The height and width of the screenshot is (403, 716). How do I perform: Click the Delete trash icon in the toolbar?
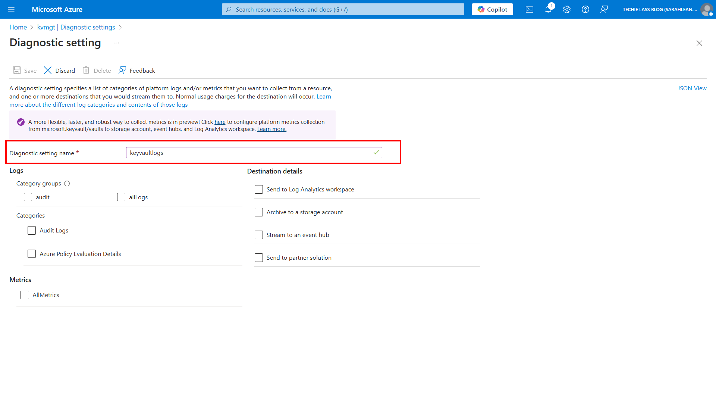[86, 70]
